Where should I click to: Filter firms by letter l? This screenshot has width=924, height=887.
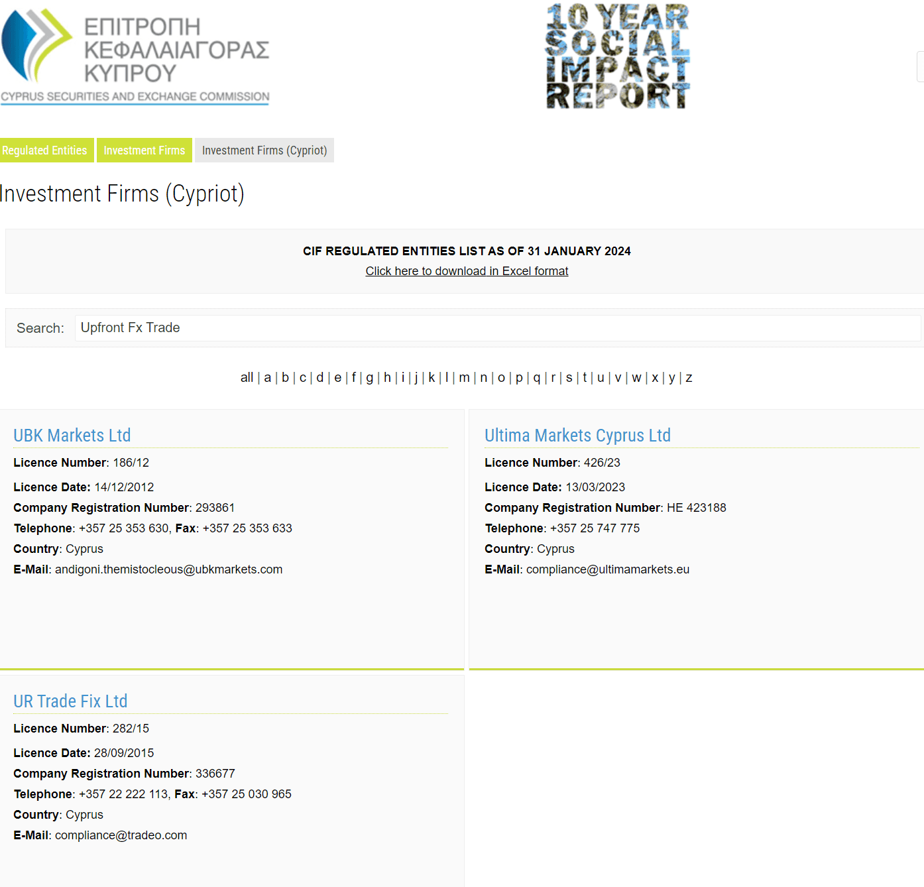(x=447, y=378)
